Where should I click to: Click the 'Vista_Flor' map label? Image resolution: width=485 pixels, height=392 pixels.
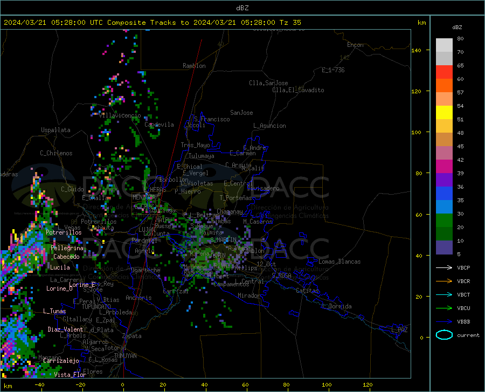[70, 375]
